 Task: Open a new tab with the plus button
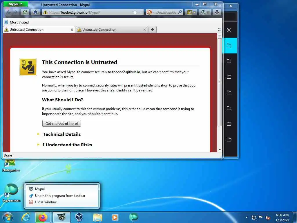click(153, 30)
